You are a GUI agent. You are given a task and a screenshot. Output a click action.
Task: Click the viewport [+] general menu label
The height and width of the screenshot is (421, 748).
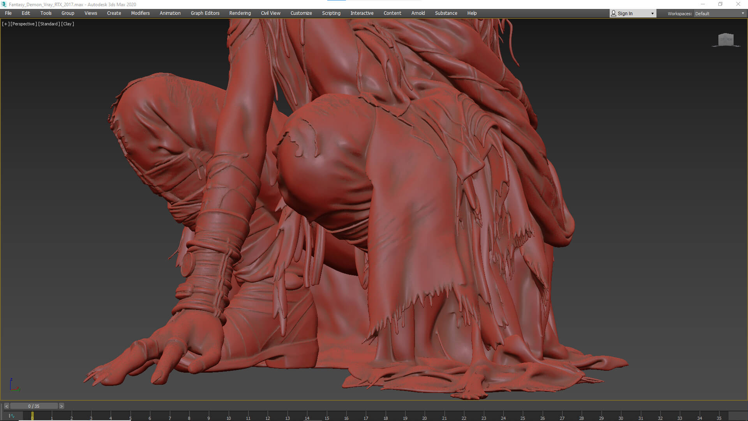click(5, 24)
